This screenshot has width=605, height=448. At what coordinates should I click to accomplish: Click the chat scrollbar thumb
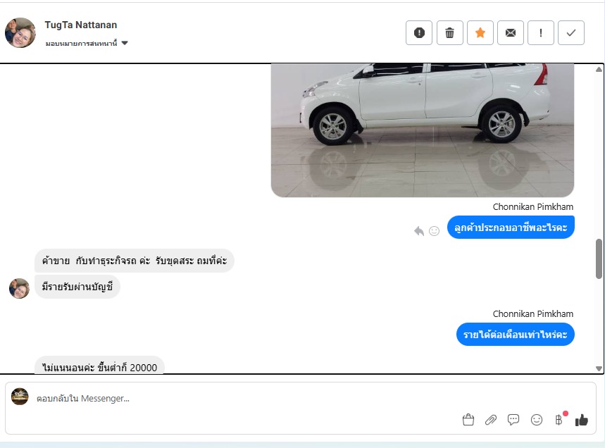(599, 259)
